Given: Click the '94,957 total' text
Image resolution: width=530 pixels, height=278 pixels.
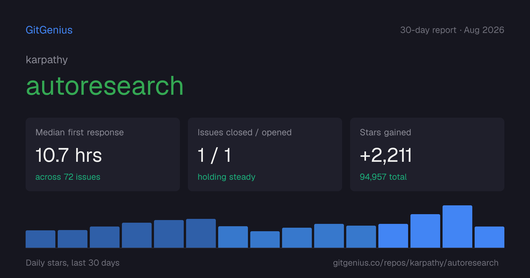Looking at the screenshot, I should tap(383, 177).
